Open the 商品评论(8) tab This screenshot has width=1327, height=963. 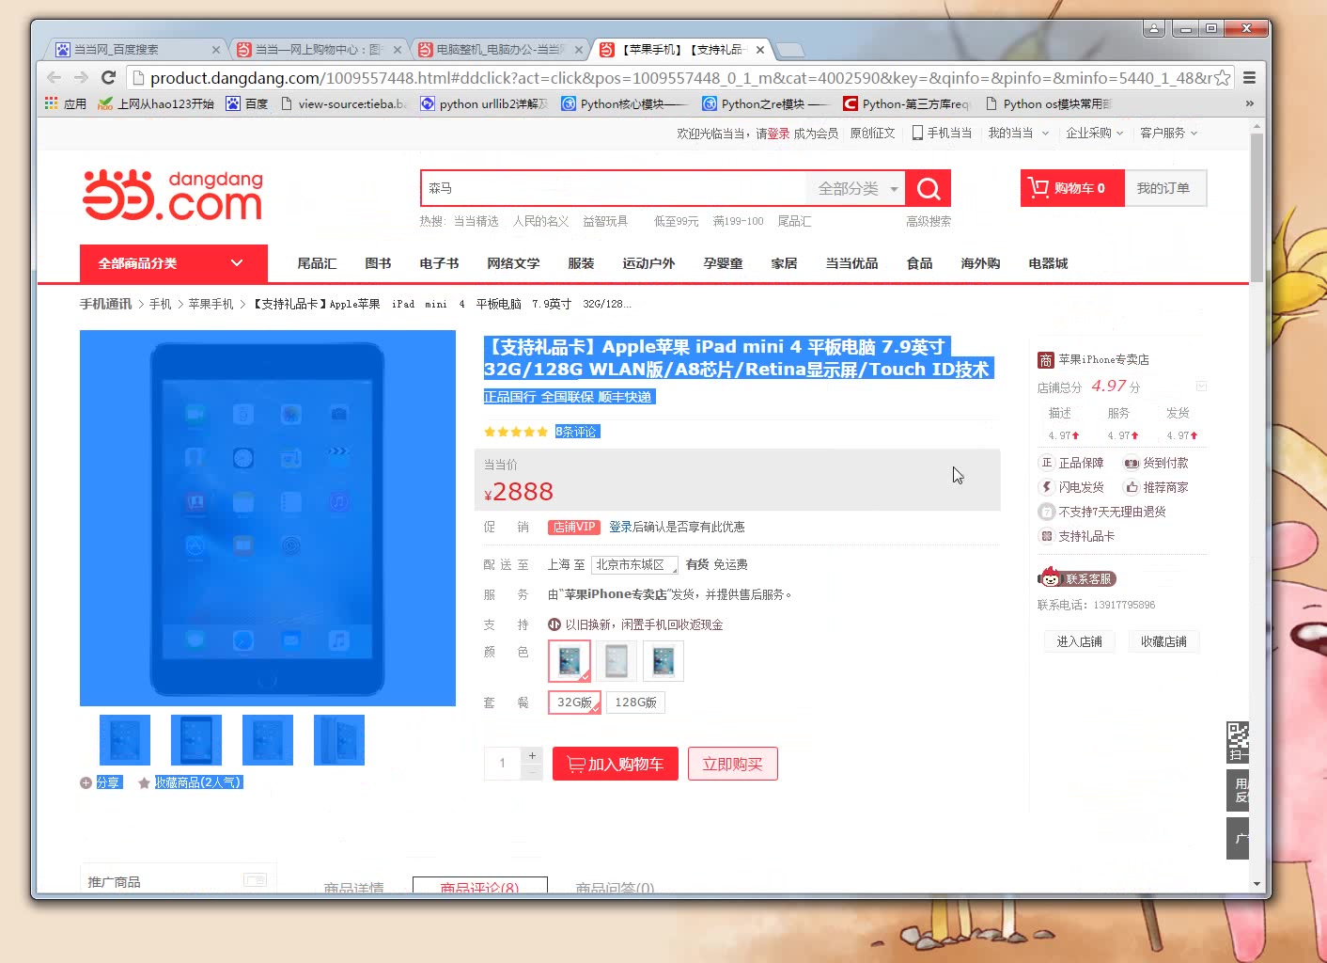pos(479,886)
